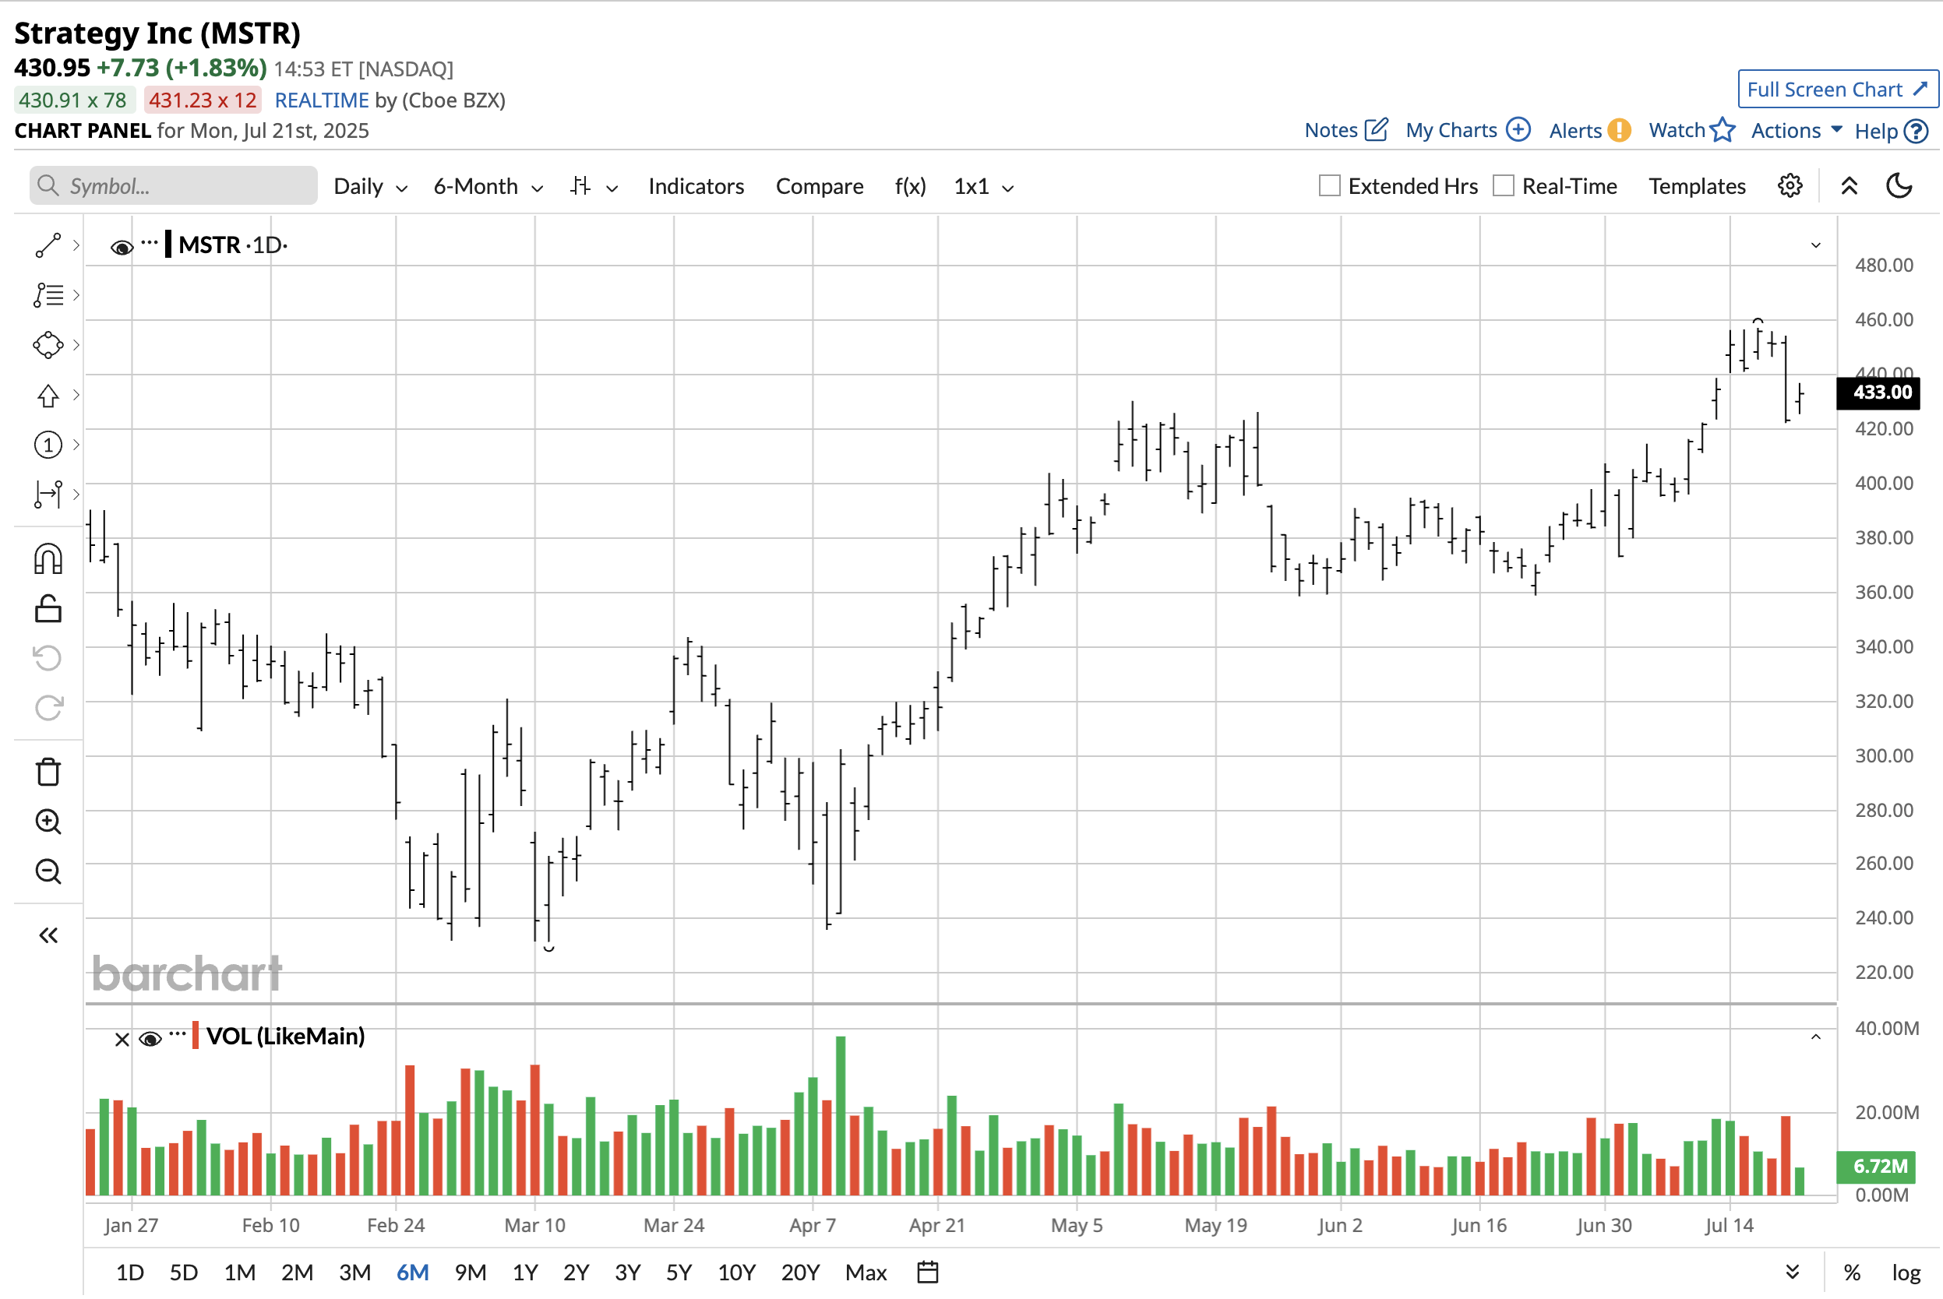This screenshot has height=1299, width=1943.
Task: Open Full Screen Chart
Action: point(1838,90)
